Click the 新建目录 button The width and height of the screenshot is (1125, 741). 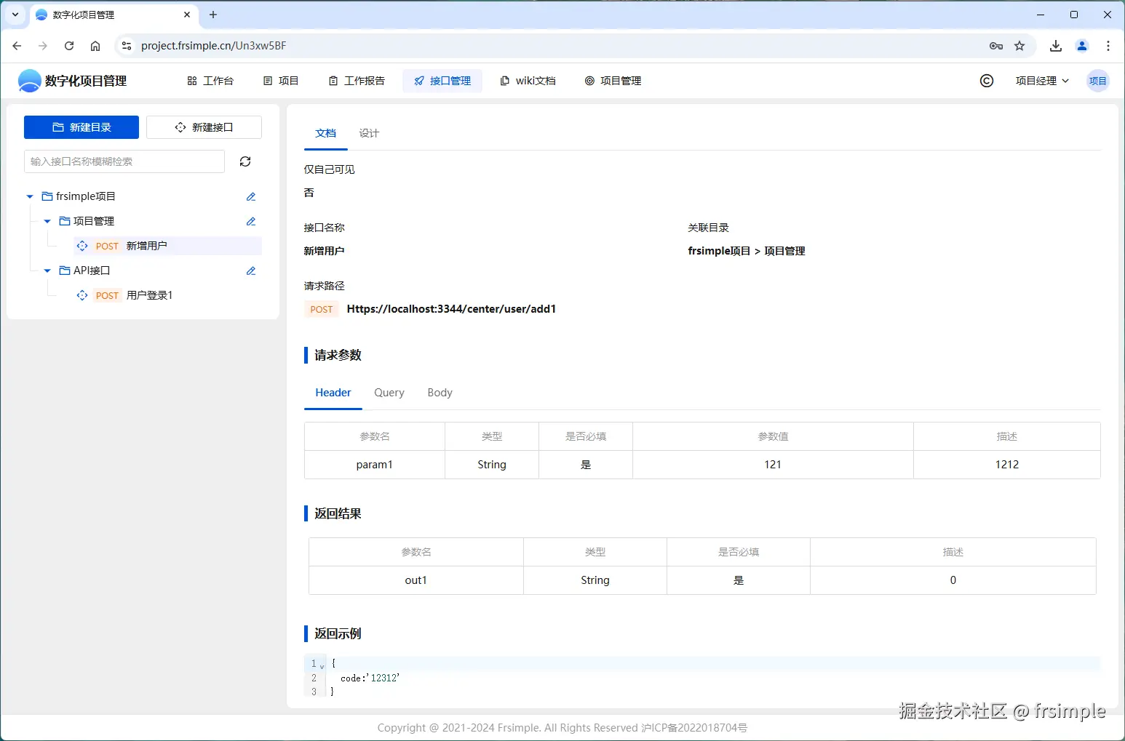pyautogui.click(x=81, y=127)
